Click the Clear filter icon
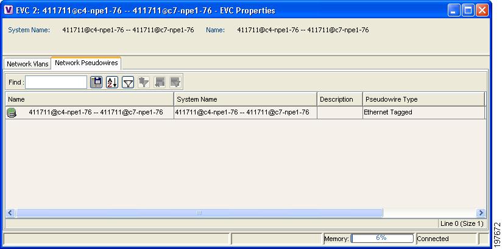 (x=144, y=82)
